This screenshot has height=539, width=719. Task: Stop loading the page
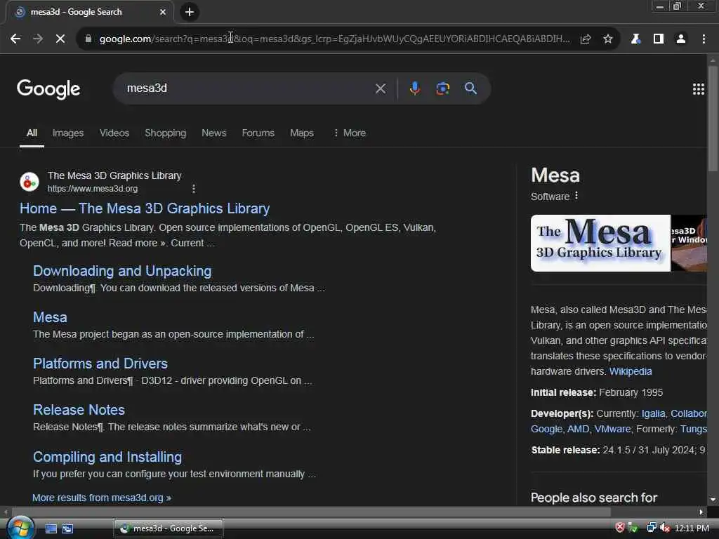(x=60, y=39)
